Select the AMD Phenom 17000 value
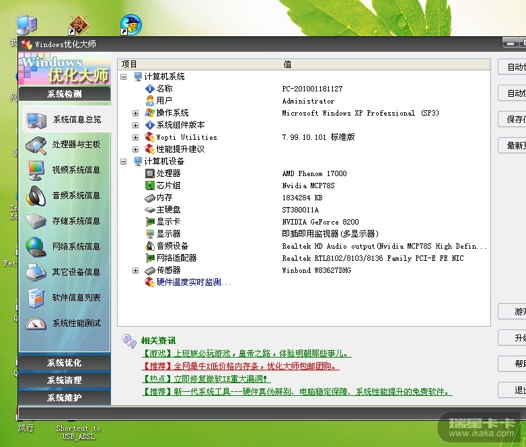This screenshot has width=526, height=447. coord(314,173)
